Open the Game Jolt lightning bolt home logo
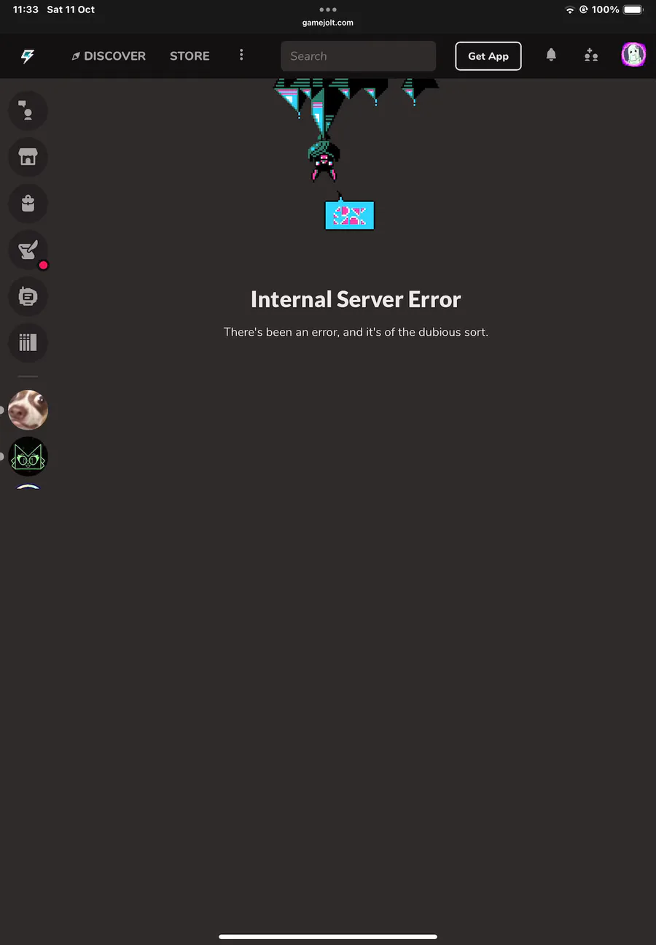 click(x=28, y=56)
